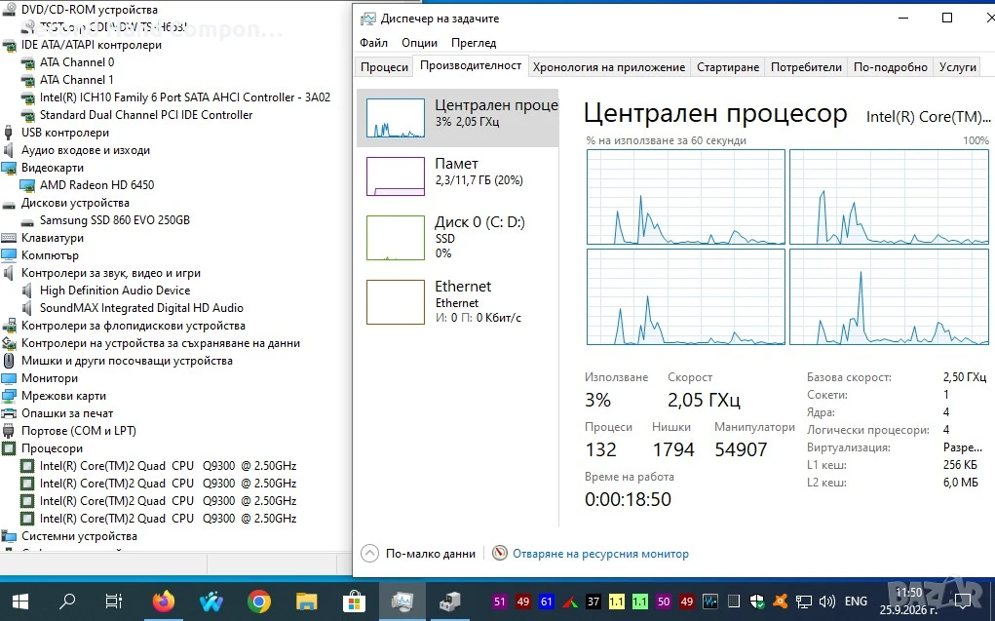Screen dimensions: 995x621
Task: Open the Опции menu
Action: coord(419,43)
